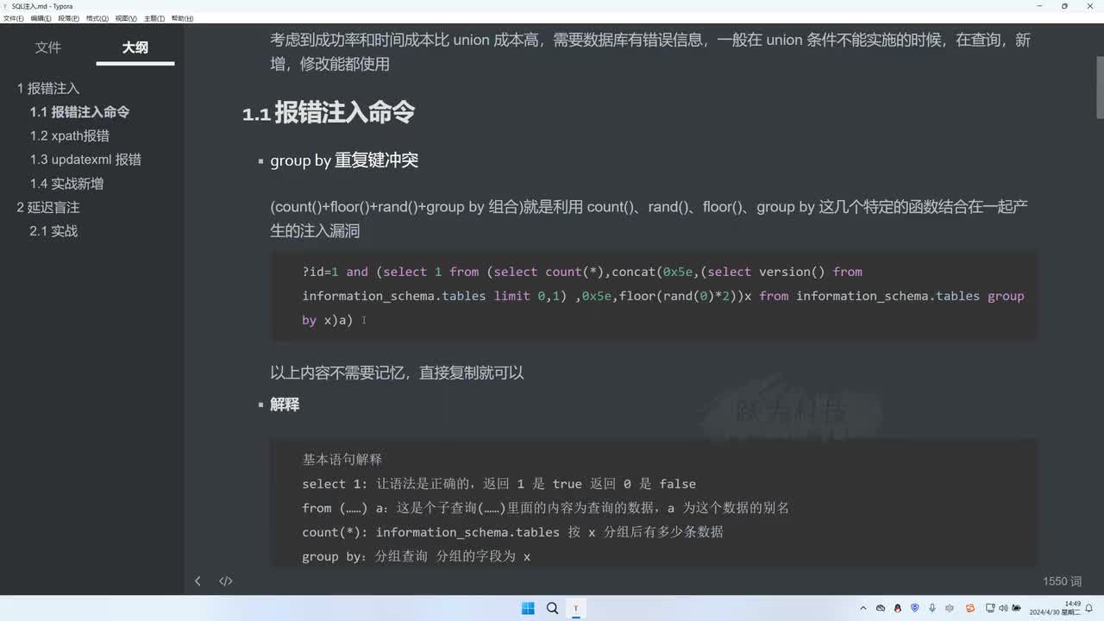
Task: Open the 帮助(H) menu
Action: pos(182,18)
